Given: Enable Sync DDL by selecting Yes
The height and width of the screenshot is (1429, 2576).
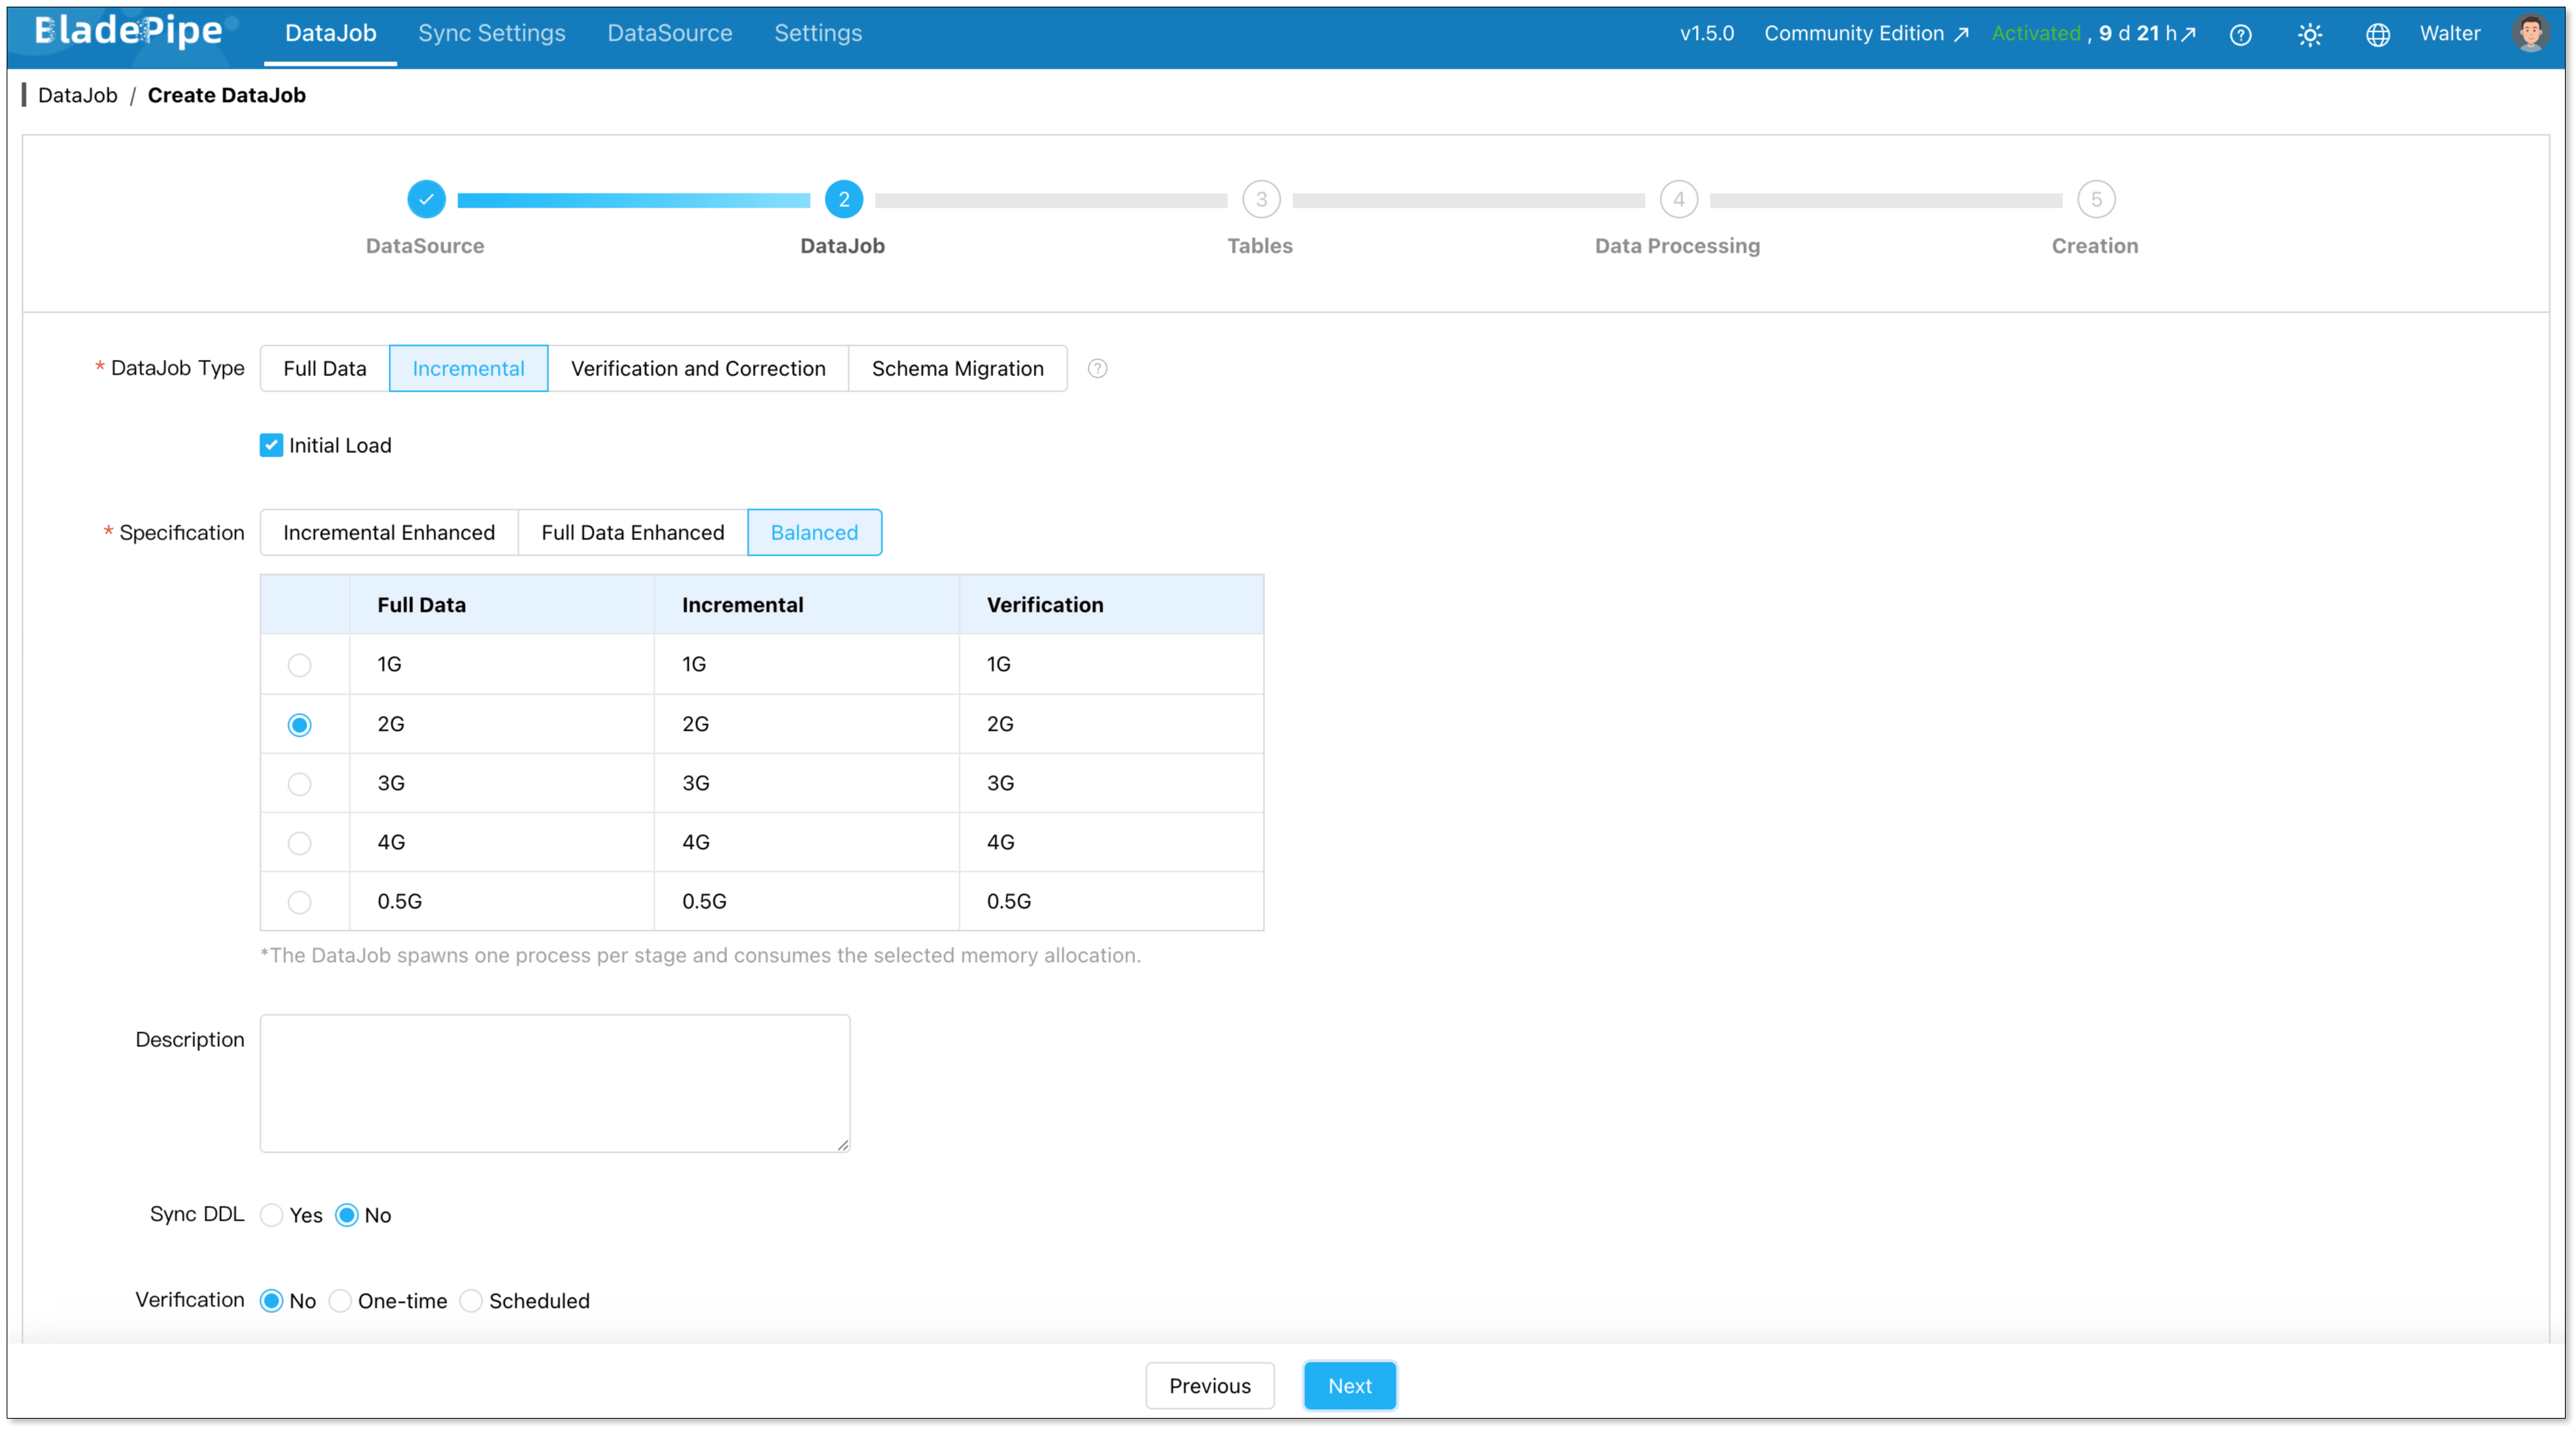Looking at the screenshot, I should tap(272, 1215).
